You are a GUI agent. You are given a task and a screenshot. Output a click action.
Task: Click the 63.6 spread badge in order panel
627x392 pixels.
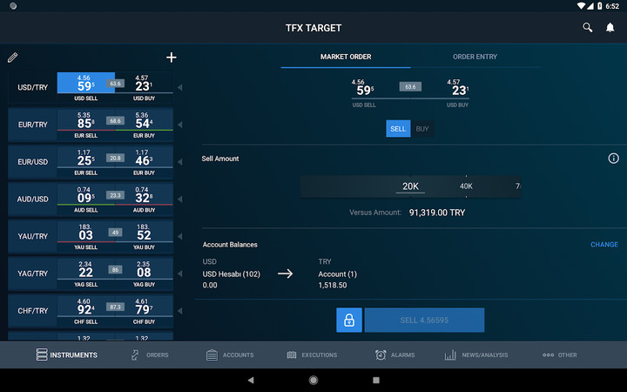point(410,87)
